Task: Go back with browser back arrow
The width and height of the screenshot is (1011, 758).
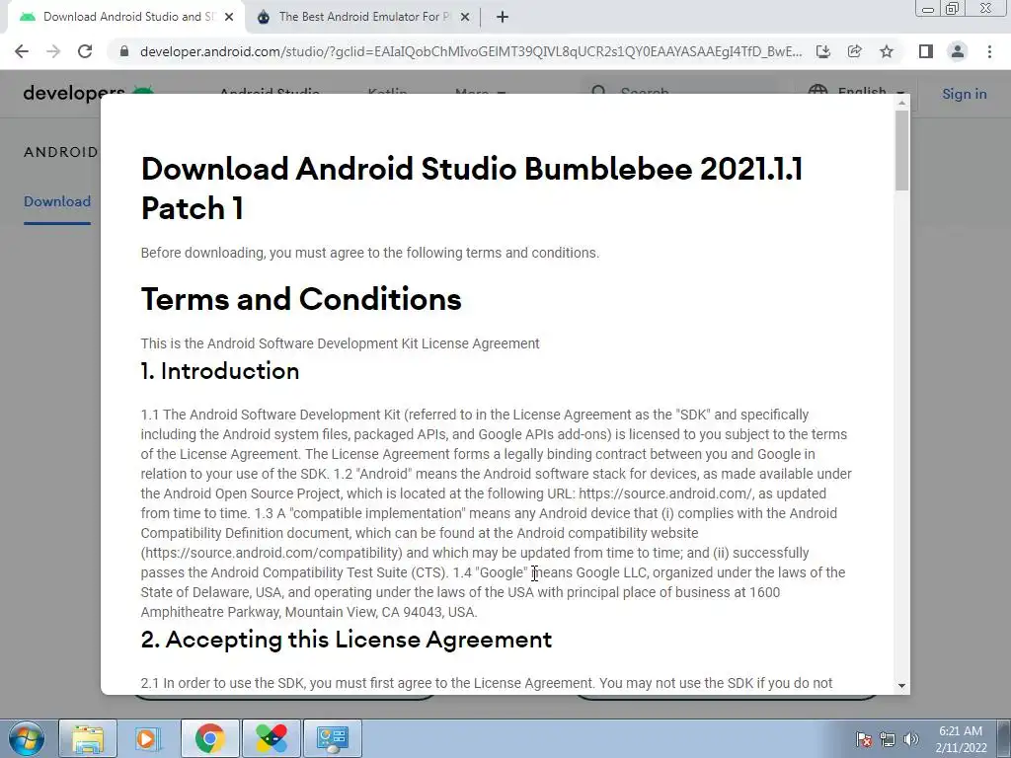Action: tap(22, 51)
